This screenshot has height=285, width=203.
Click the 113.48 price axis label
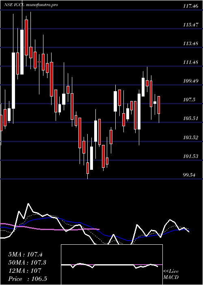click(x=190, y=44)
